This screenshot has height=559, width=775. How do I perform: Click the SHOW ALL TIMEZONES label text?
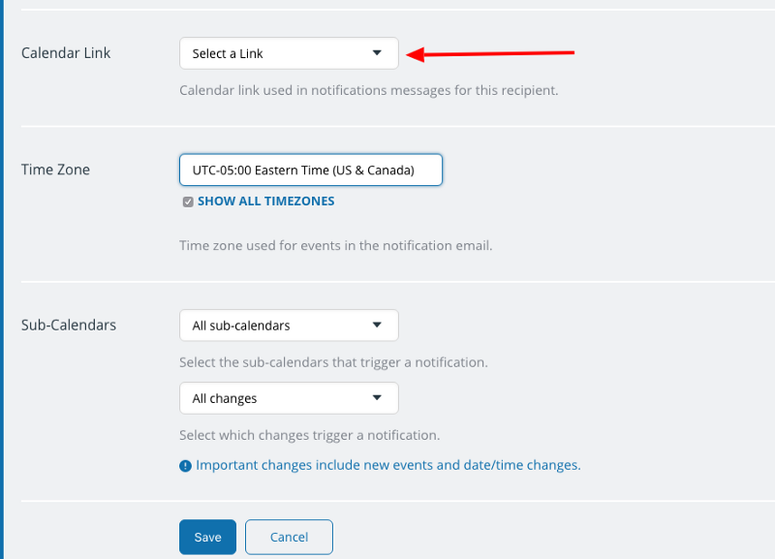click(265, 202)
